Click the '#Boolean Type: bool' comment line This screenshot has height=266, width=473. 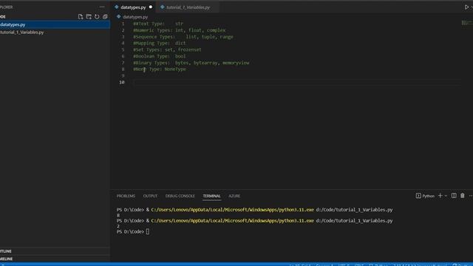(160, 56)
